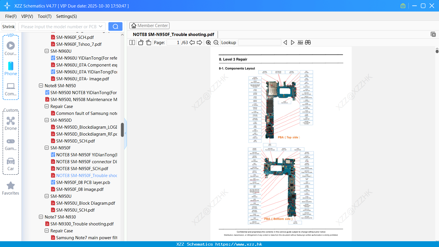Open the Drone category

(11, 124)
